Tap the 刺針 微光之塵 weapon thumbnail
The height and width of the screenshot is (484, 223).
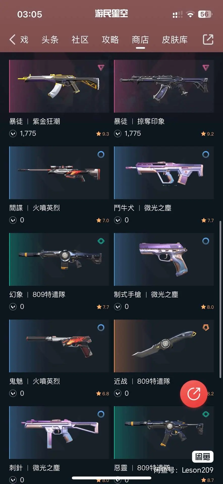[x=59, y=433]
